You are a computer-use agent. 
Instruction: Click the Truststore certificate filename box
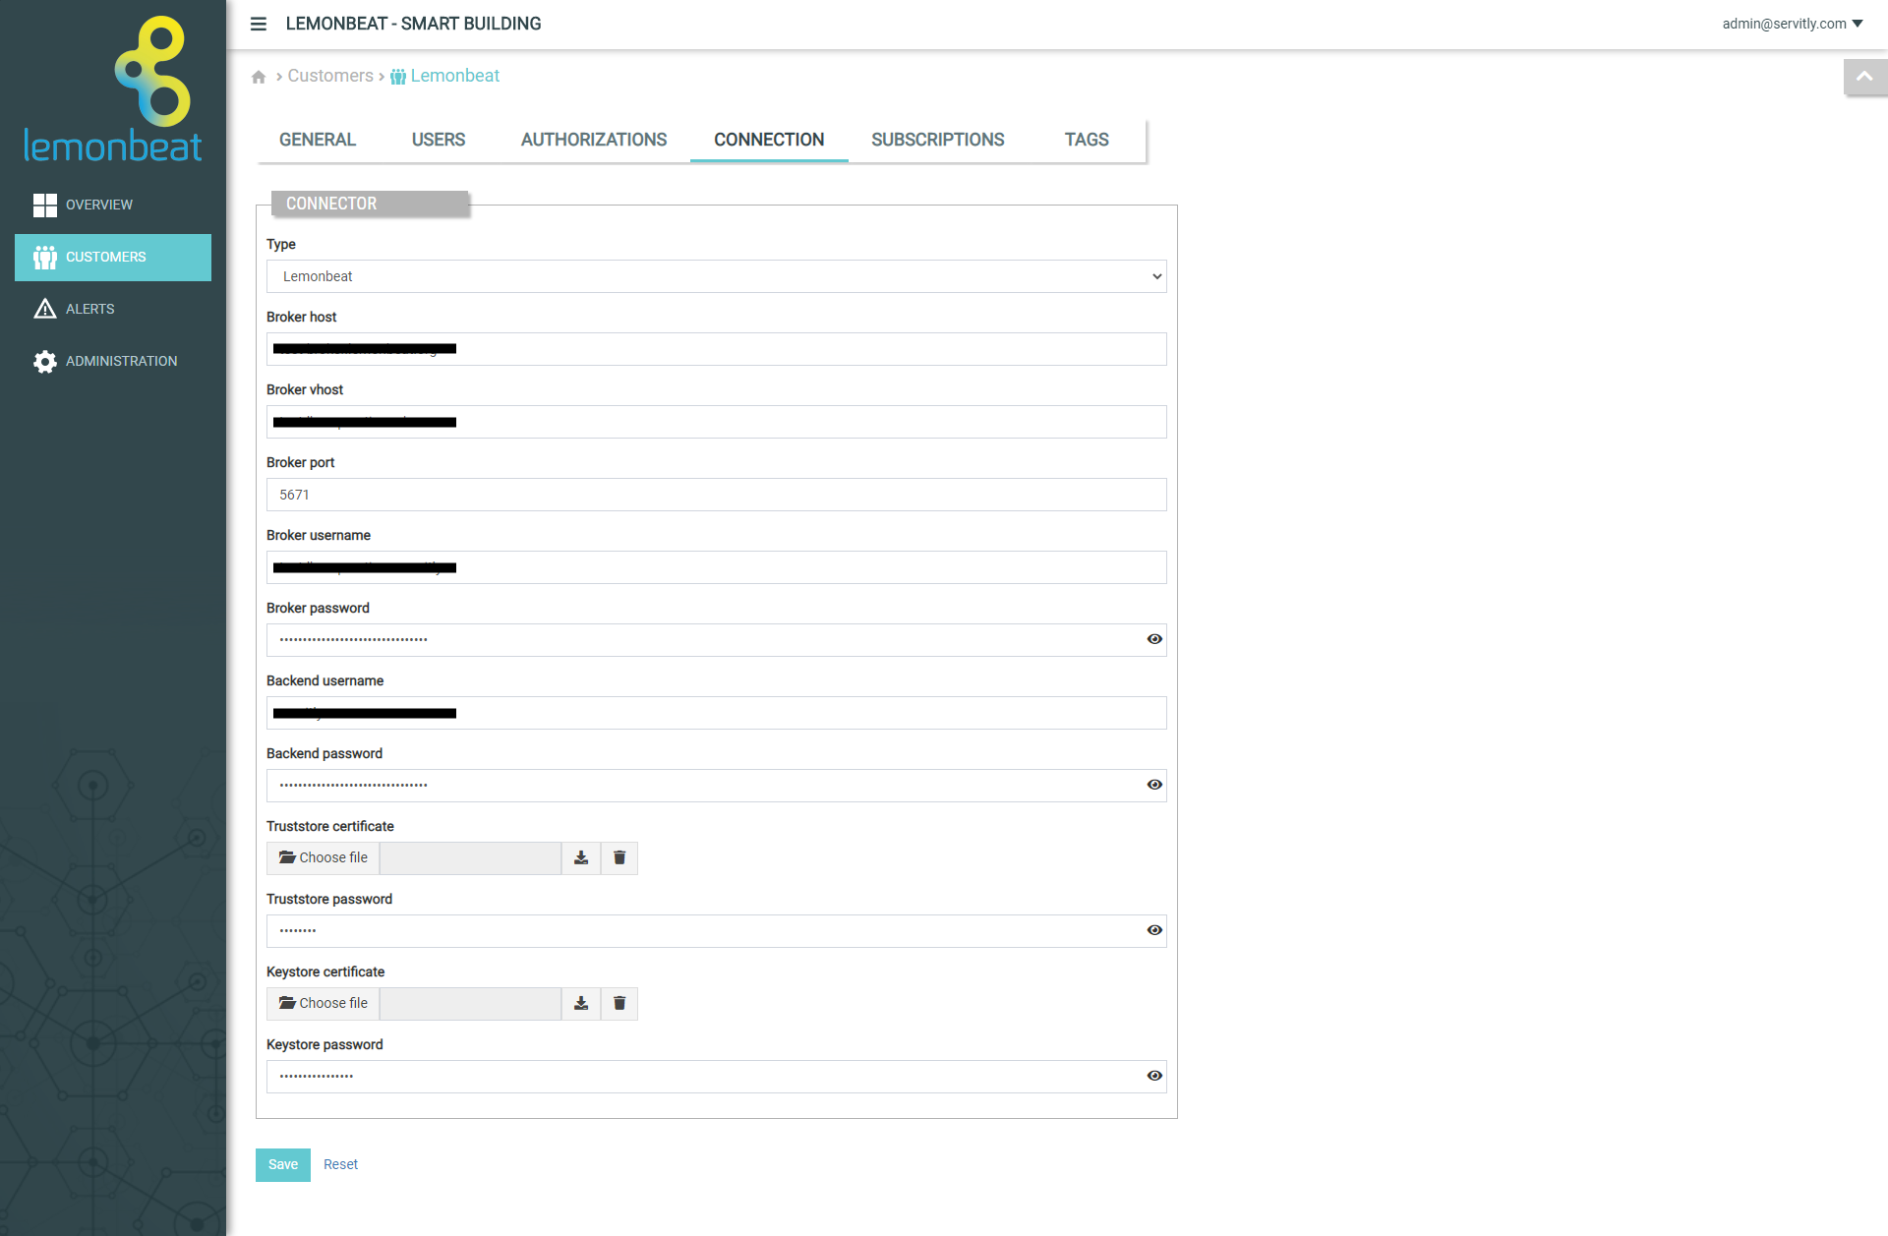tap(471, 858)
